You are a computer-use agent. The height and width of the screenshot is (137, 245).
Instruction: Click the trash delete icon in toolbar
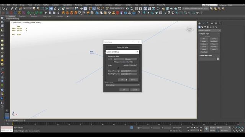click(58, 13)
